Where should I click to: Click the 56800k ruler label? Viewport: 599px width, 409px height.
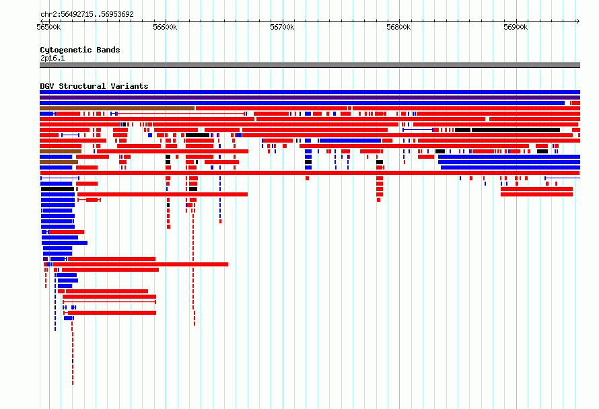tap(398, 27)
